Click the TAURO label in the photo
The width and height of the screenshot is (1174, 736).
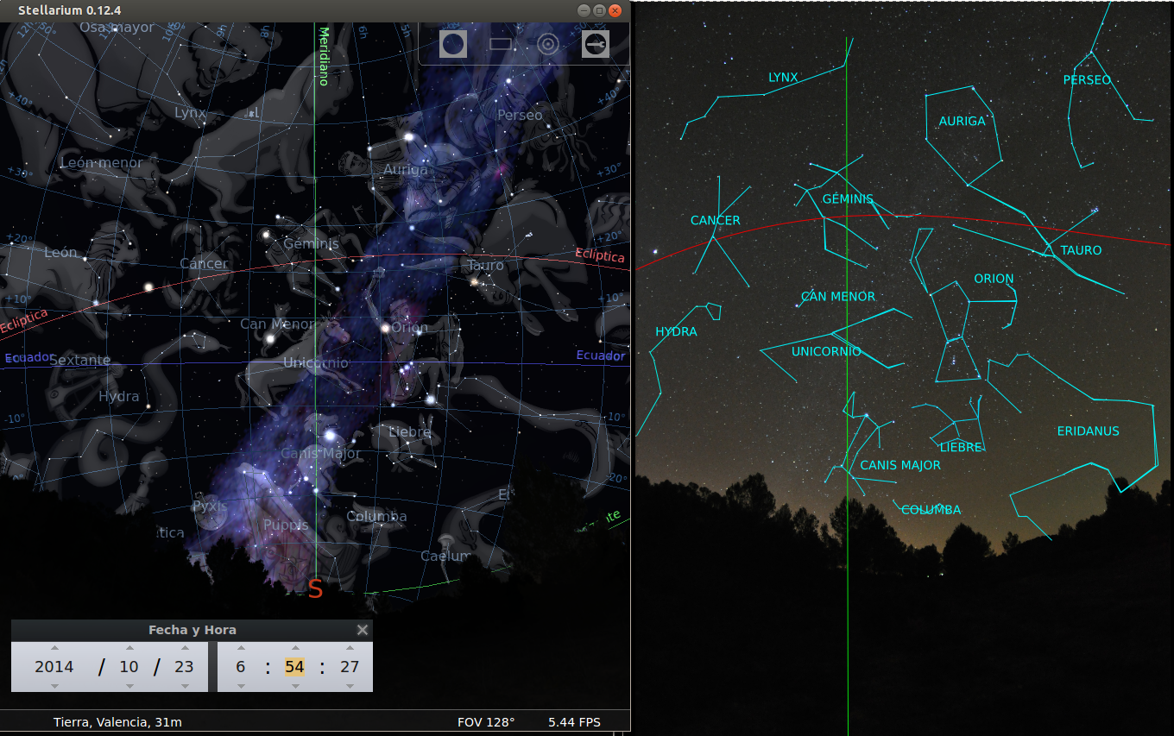click(x=1082, y=250)
